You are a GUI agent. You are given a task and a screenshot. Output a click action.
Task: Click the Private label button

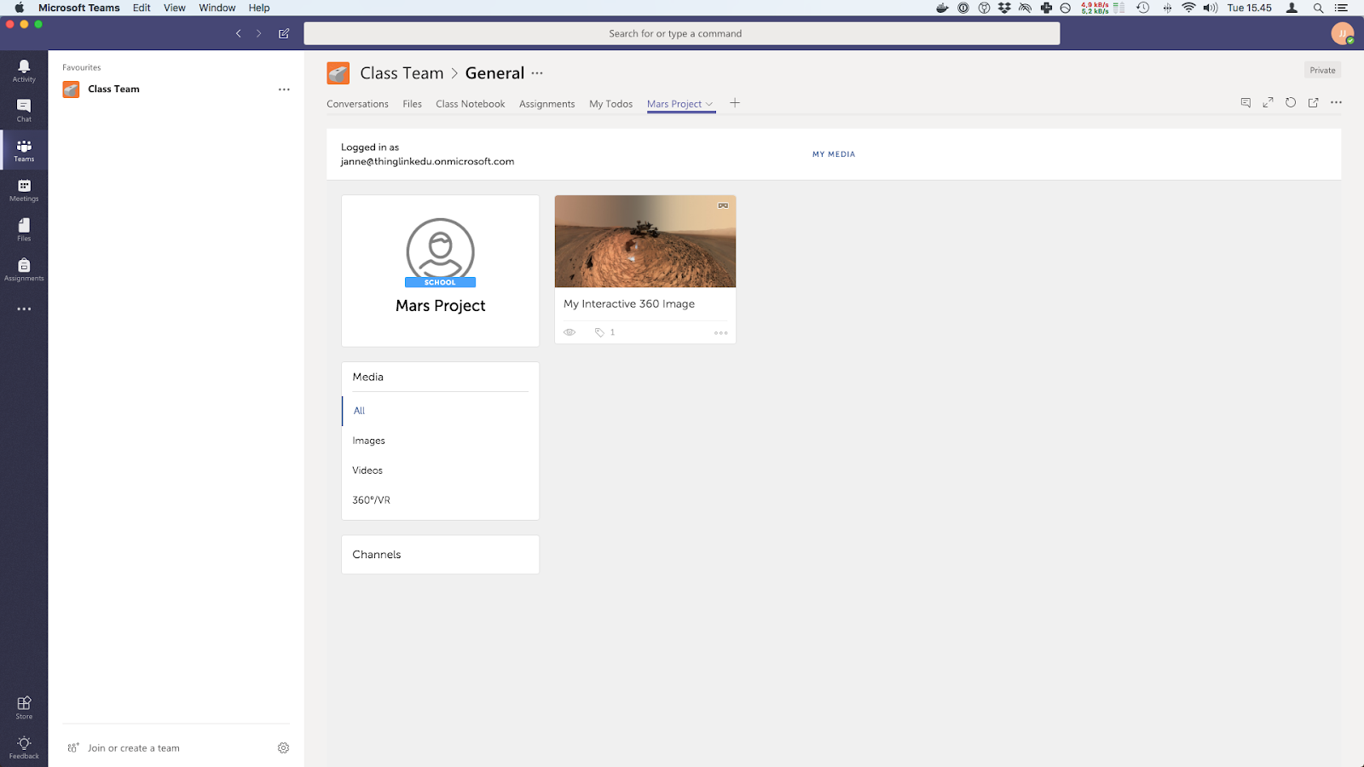pyautogui.click(x=1323, y=70)
